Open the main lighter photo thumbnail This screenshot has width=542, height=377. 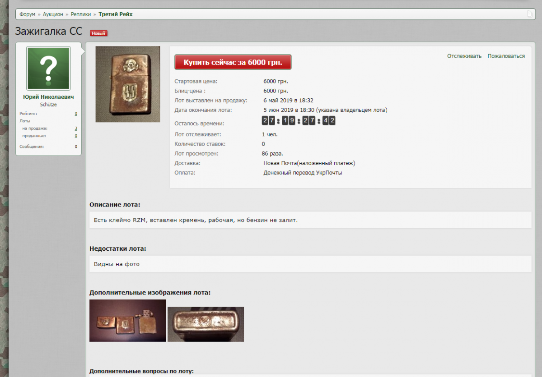[128, 84]
